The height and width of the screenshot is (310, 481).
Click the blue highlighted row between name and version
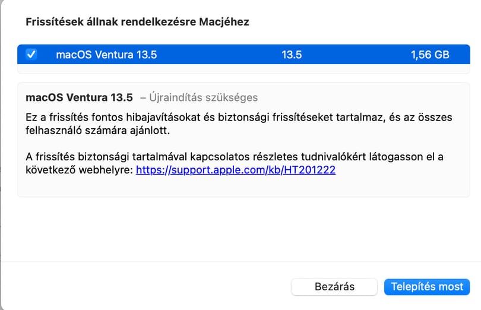[x=219, y=55]
